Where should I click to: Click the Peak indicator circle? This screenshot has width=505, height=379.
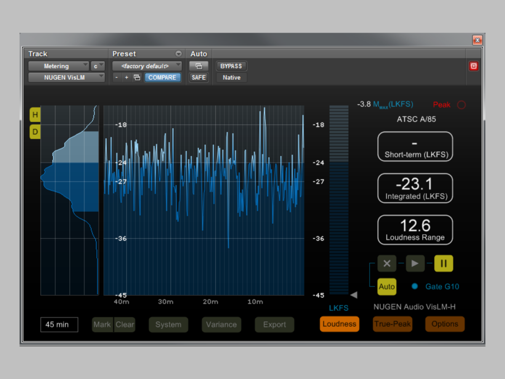pyautogui.click(x=461, y=105)
